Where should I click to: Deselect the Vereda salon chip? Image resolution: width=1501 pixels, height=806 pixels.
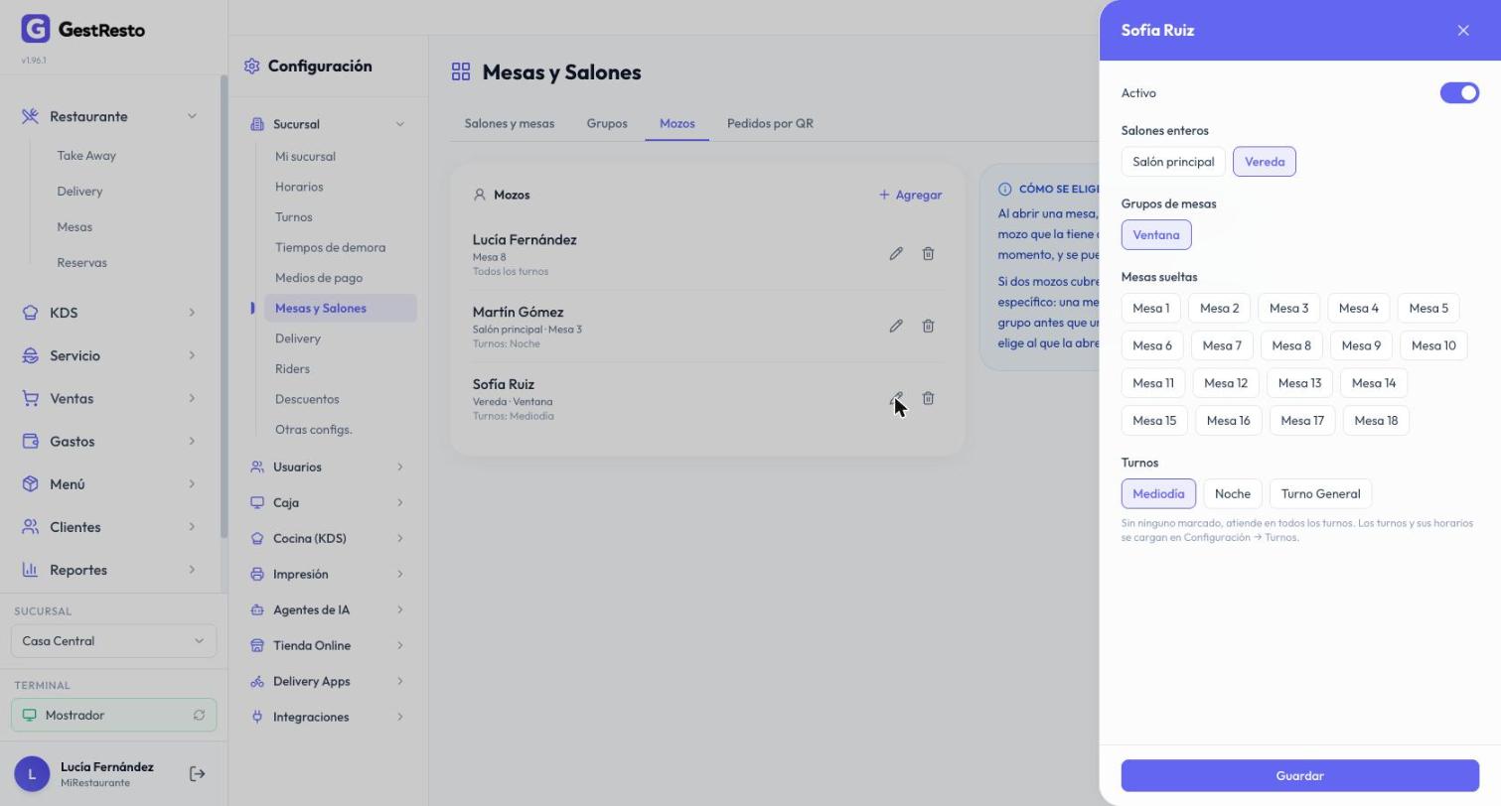click(1265, 162)
